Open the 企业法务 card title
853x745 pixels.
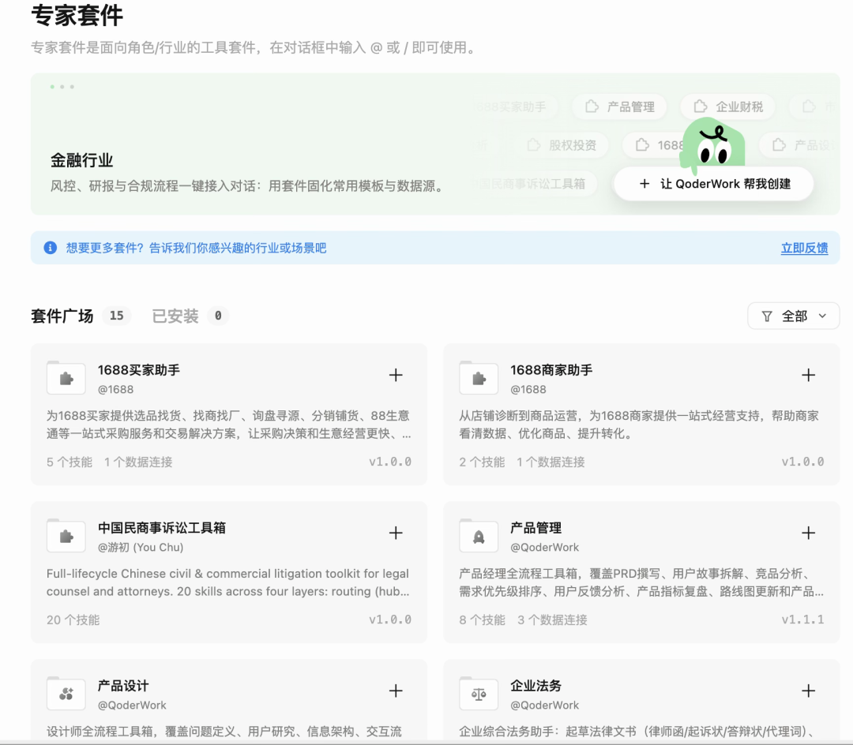[x=535, y=686]
